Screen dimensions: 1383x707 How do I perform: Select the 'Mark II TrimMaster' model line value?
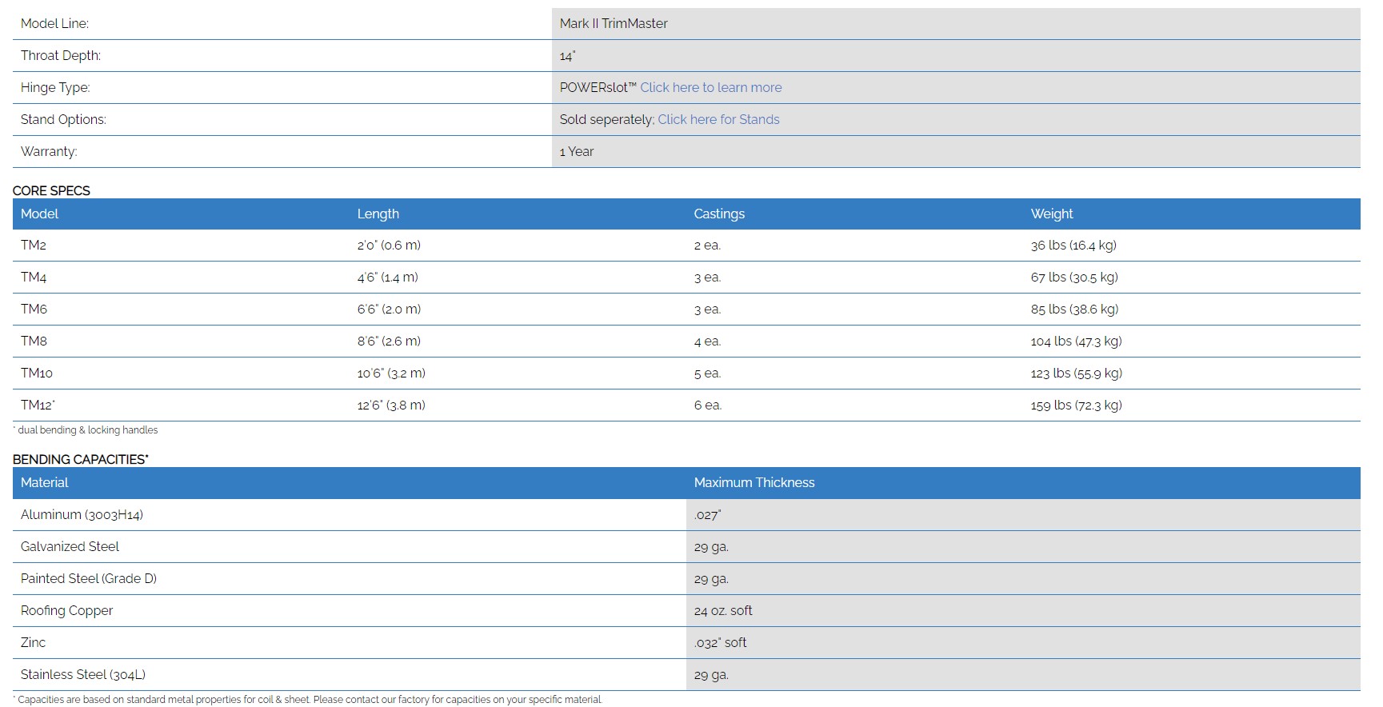tap(614, 23)
